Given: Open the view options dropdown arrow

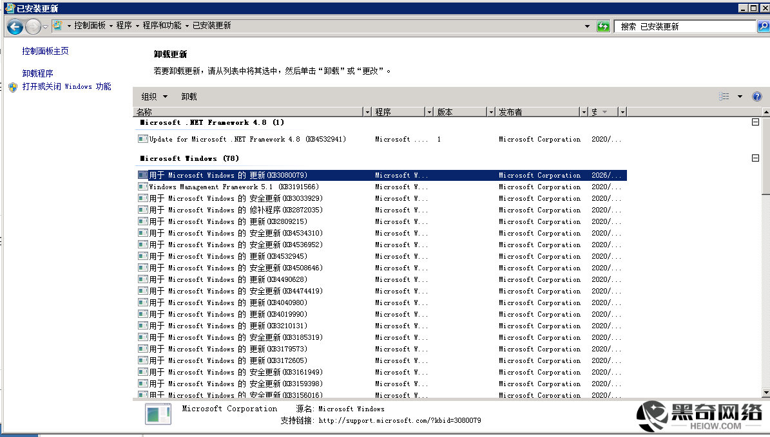Looking at the screenshot, I should click(740, 97).
